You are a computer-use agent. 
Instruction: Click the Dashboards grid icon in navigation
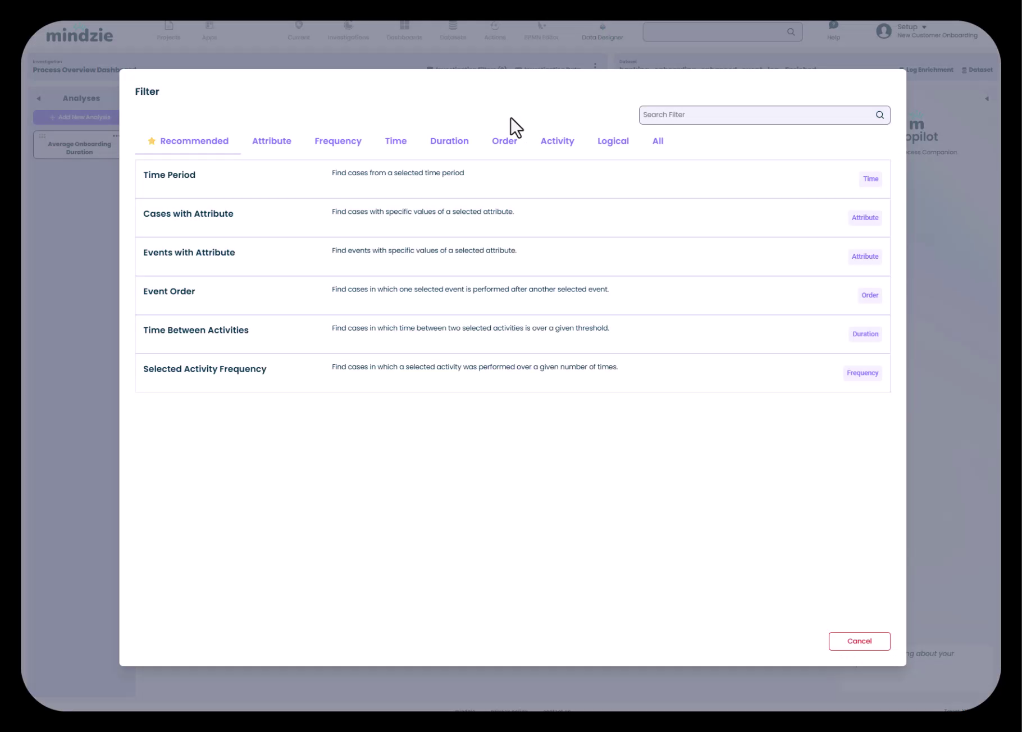[404, 26]
